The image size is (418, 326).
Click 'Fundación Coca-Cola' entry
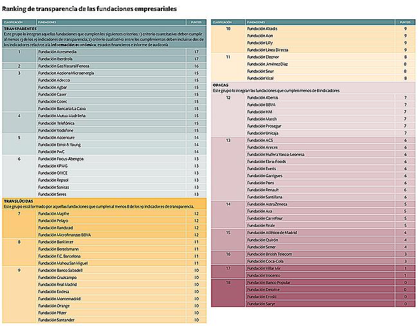pos(266,261)
